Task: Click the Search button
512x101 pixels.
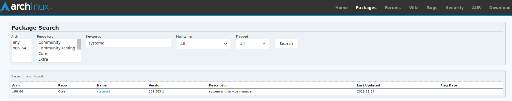Action: (x=286, y=44)
